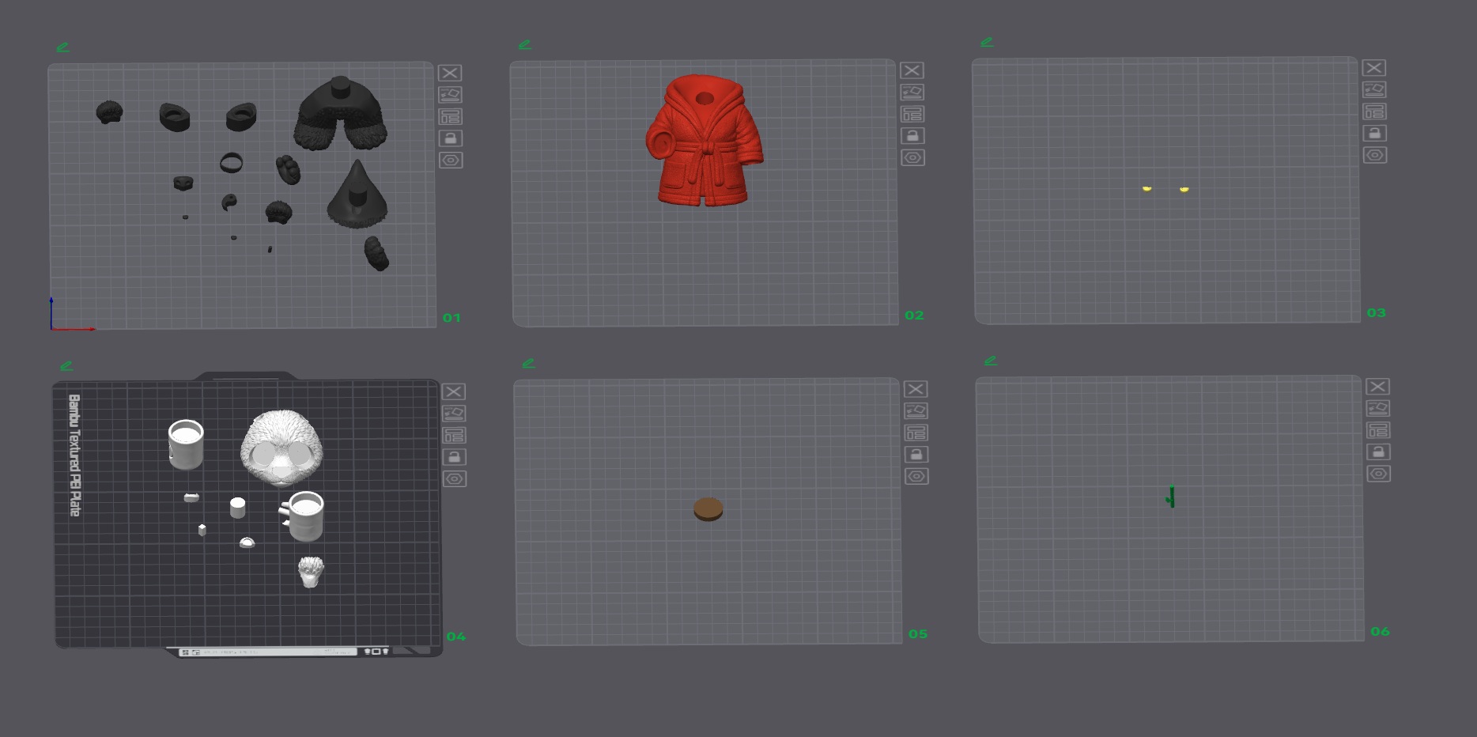Toggle the lock on plate 02
The image size is (1477, 737).
point(912,136)
